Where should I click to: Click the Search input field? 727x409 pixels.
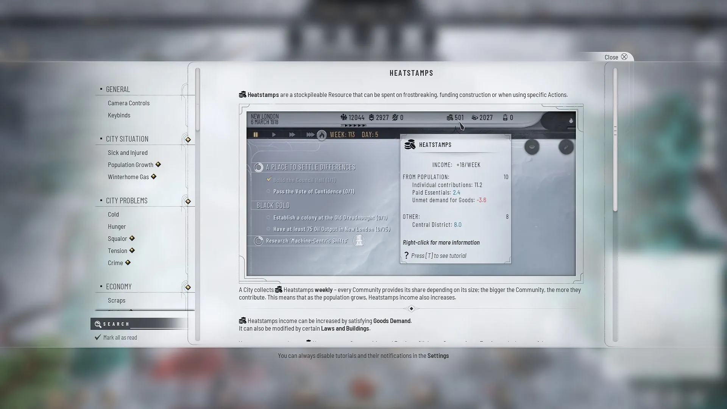pyautogui.click(x=140, y=324)
